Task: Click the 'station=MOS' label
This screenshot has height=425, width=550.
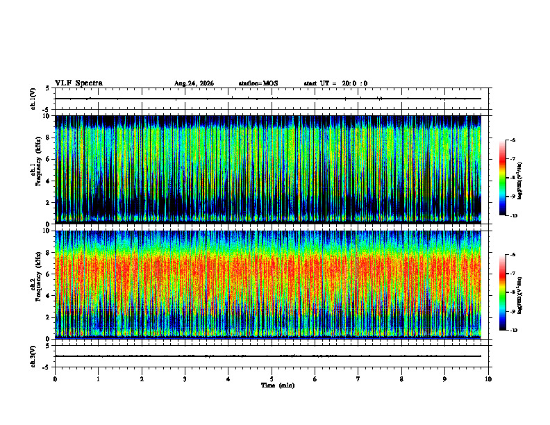Action: click(x=258, y=83)
